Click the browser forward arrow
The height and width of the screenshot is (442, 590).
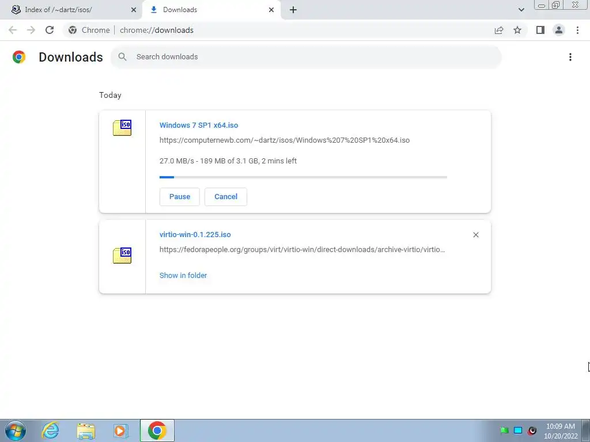coord(31,30)
